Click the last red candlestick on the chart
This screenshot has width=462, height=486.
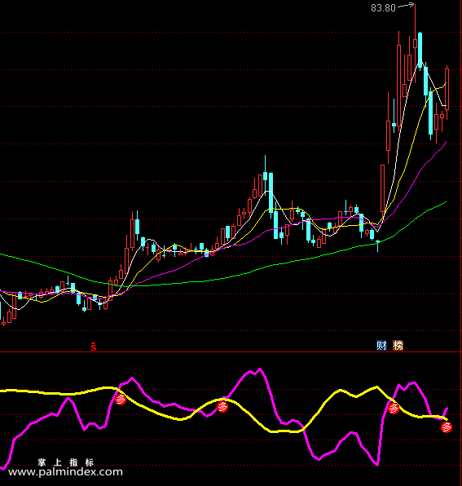click(447, 89)
